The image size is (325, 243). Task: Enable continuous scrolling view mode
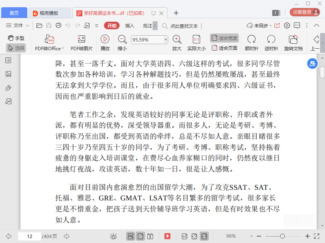coord(131,236)
